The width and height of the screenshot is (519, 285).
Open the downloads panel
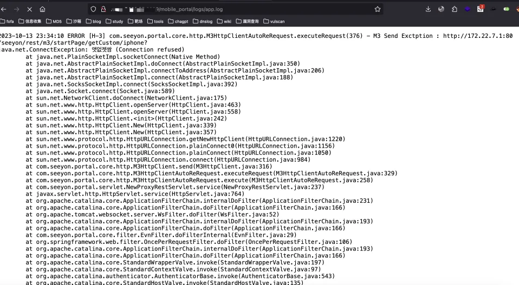pos(428,9)
